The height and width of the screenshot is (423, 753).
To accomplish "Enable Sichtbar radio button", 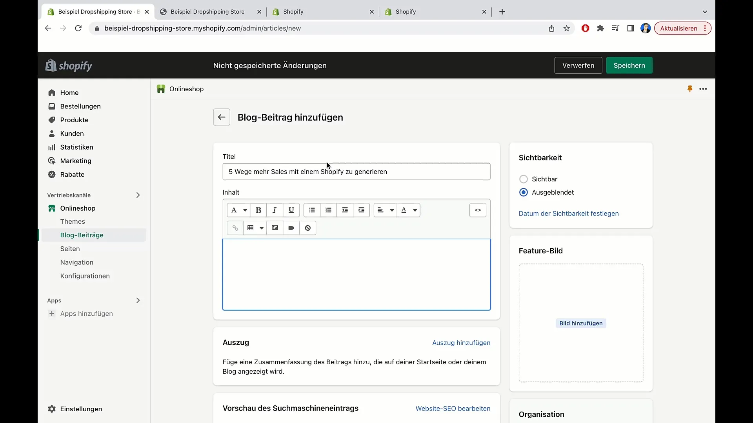I will click(x=524, y=179).
